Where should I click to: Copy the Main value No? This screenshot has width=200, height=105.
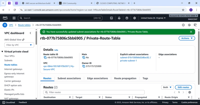84,57
